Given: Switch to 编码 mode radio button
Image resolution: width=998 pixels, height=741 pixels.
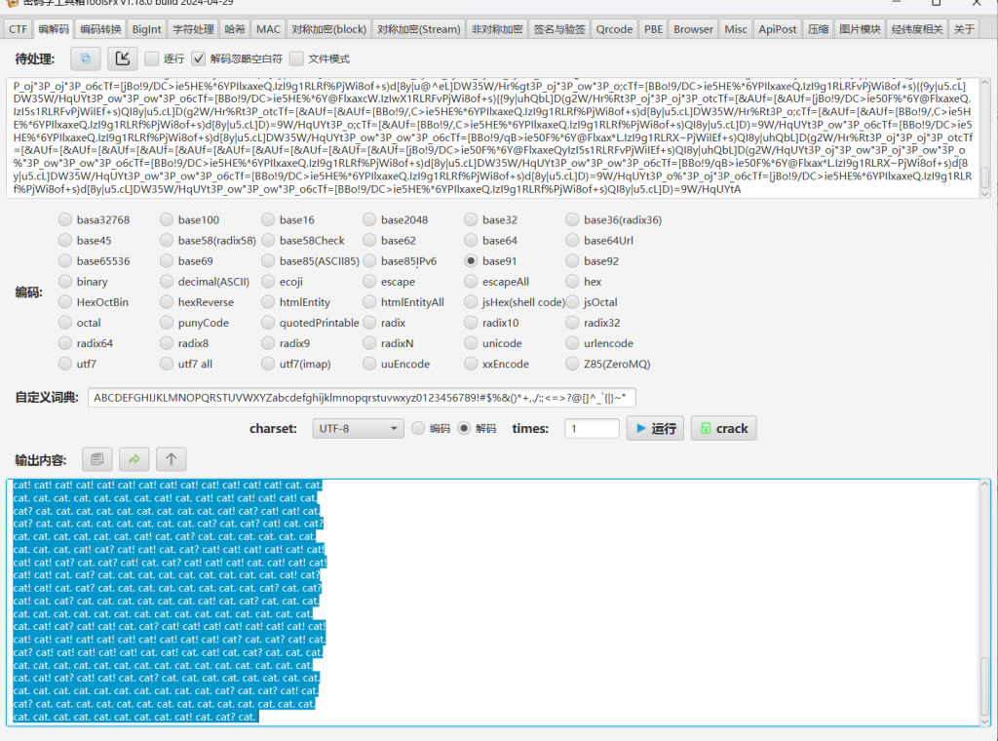Looking at the screenshot, I should click(418, 428).
